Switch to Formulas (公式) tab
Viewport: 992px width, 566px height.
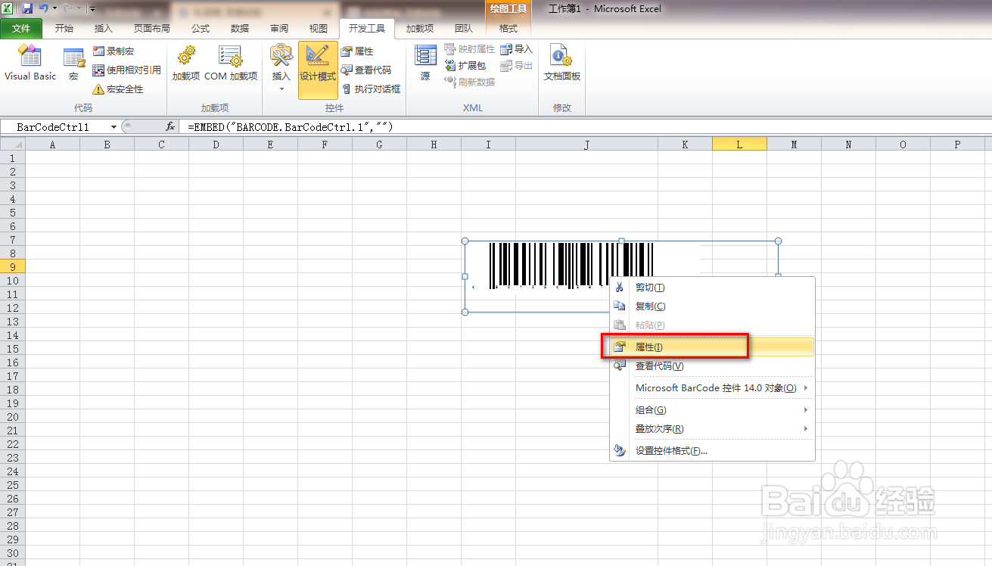point(201,28)
